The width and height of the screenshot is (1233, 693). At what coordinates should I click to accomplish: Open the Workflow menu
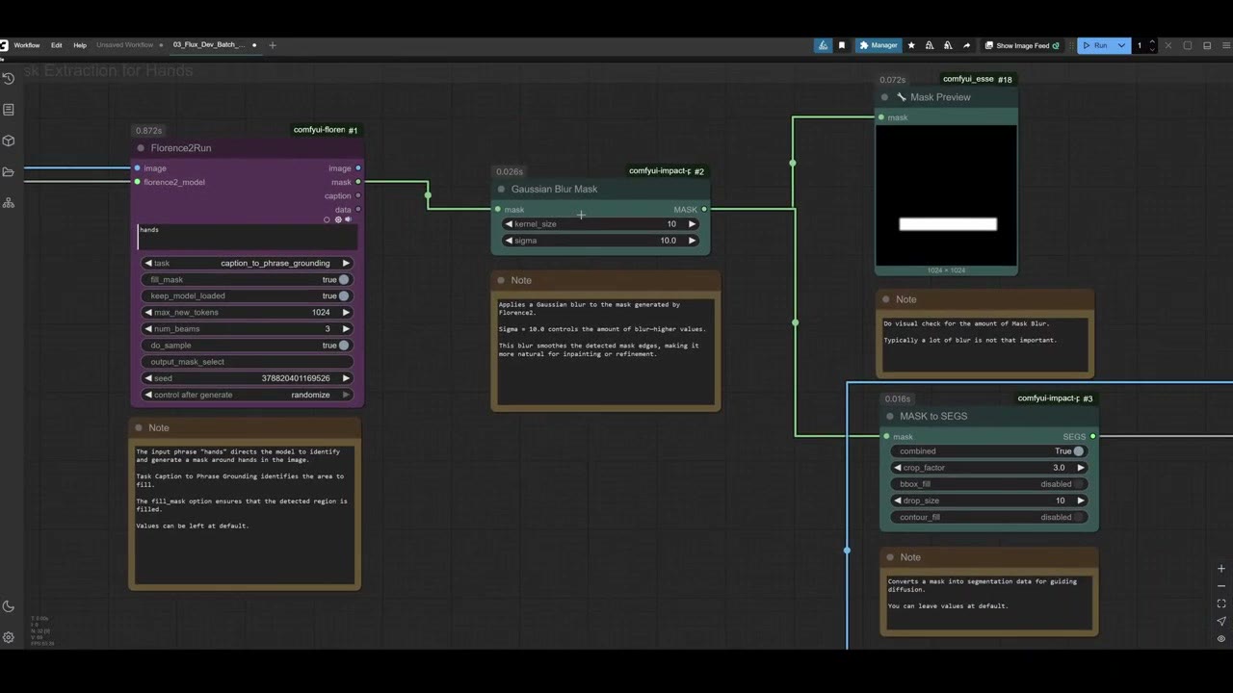[27, 45]
